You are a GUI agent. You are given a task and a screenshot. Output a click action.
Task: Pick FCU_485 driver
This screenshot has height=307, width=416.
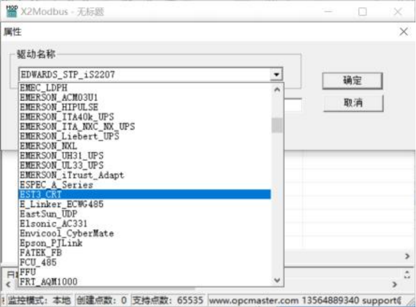click(x=145, y=263)
